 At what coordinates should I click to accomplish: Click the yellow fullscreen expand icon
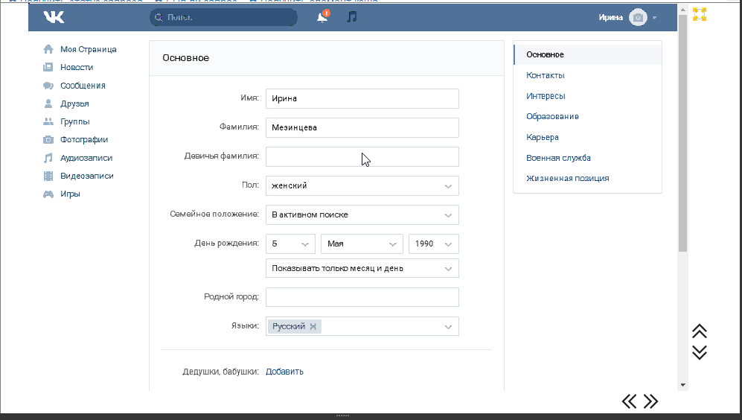tap(699, 14)
